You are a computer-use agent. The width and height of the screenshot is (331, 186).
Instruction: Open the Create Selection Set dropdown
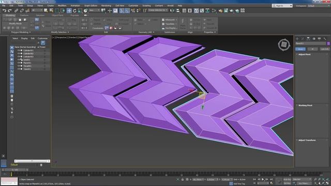(x=158, y=10)
